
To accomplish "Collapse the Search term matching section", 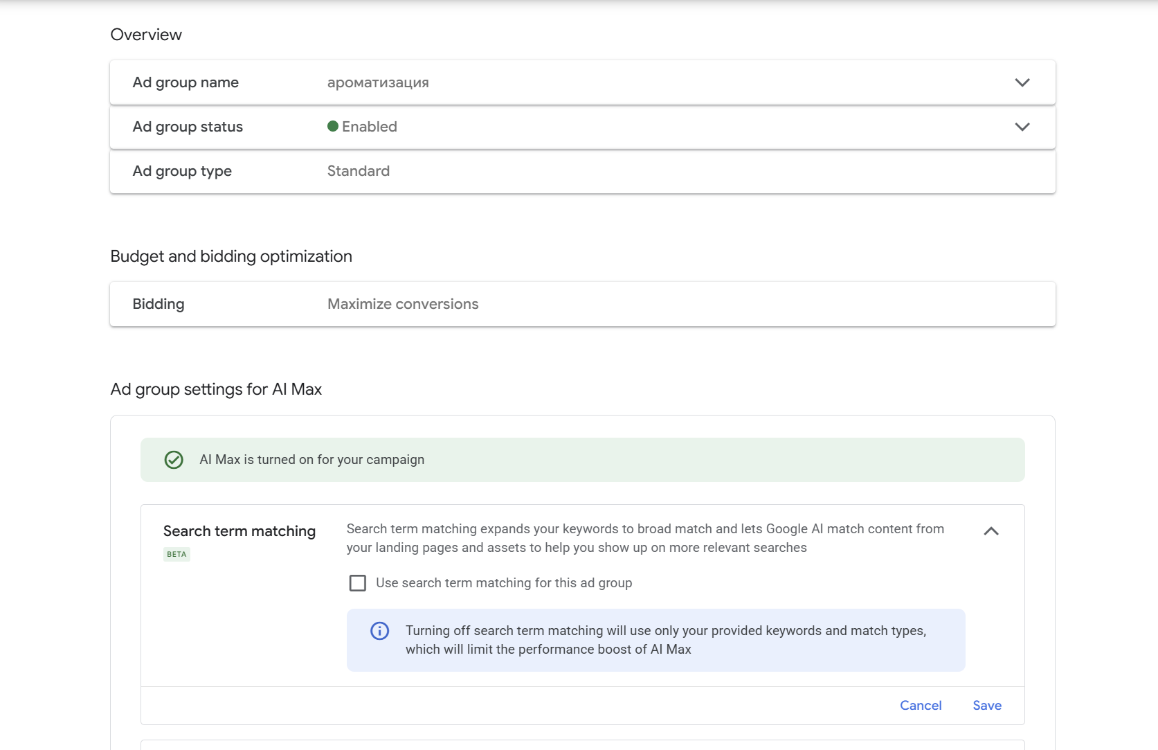I will tap(990, 531).
